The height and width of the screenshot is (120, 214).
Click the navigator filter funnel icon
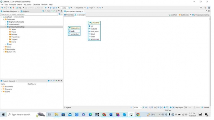[x=59, y=14]
